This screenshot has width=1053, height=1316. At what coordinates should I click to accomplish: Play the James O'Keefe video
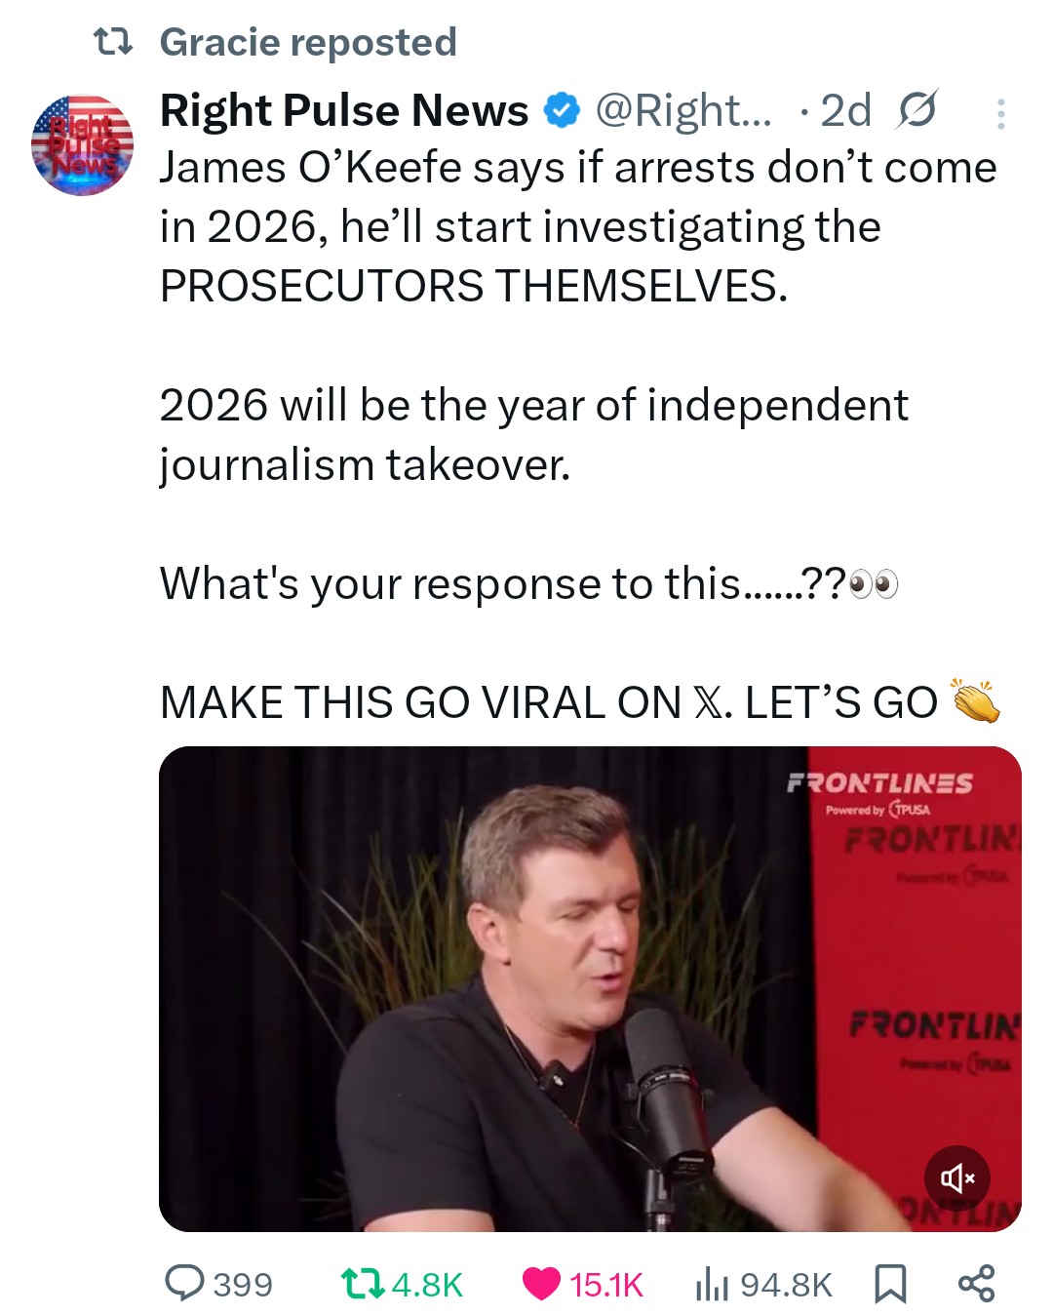click(589, 987)
